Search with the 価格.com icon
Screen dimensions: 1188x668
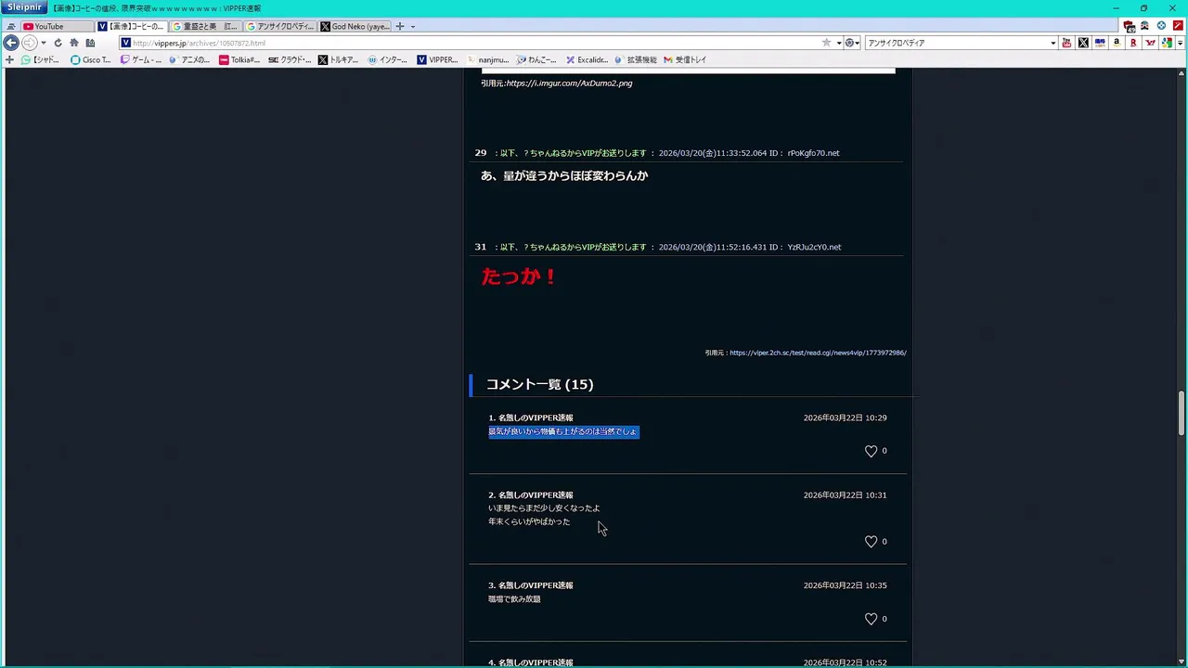click(1100, 43)
